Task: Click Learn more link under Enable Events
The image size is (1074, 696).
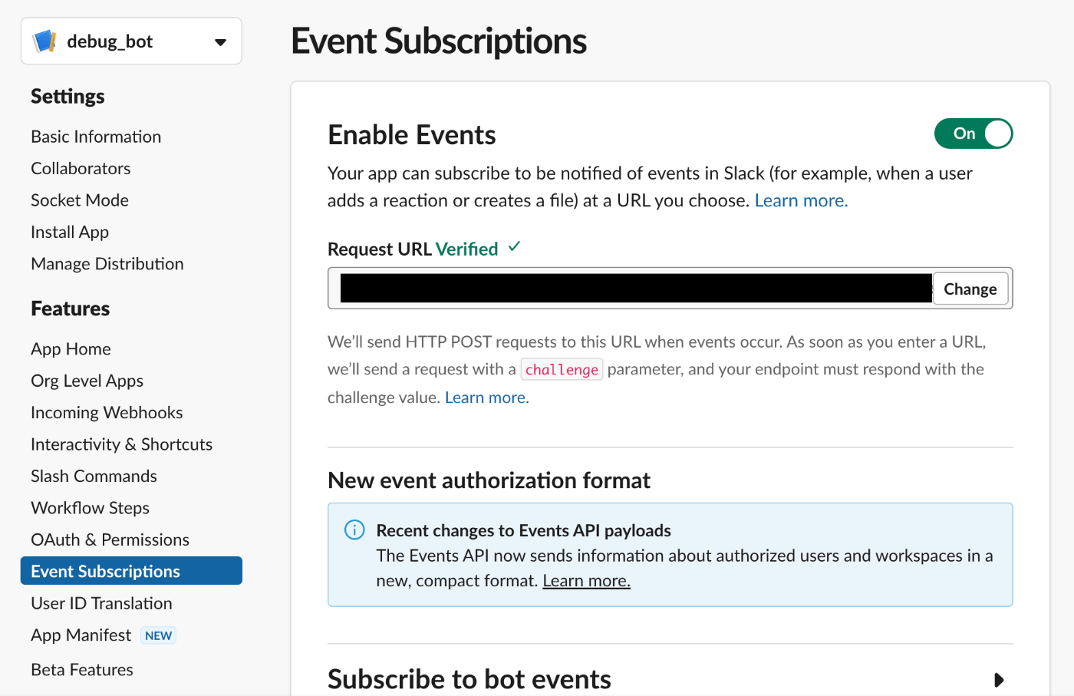Action: 801,200
